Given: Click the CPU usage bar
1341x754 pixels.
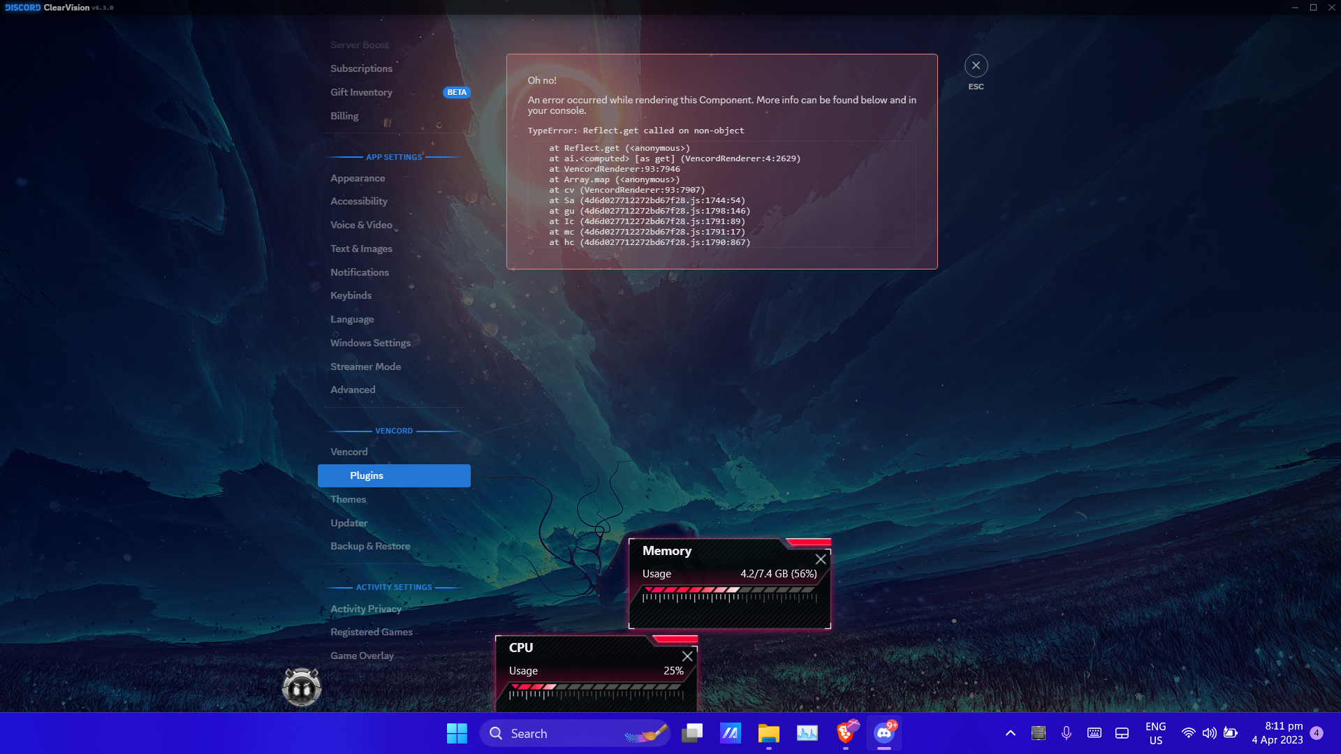Looking at the screenshot, I should 596,691.
